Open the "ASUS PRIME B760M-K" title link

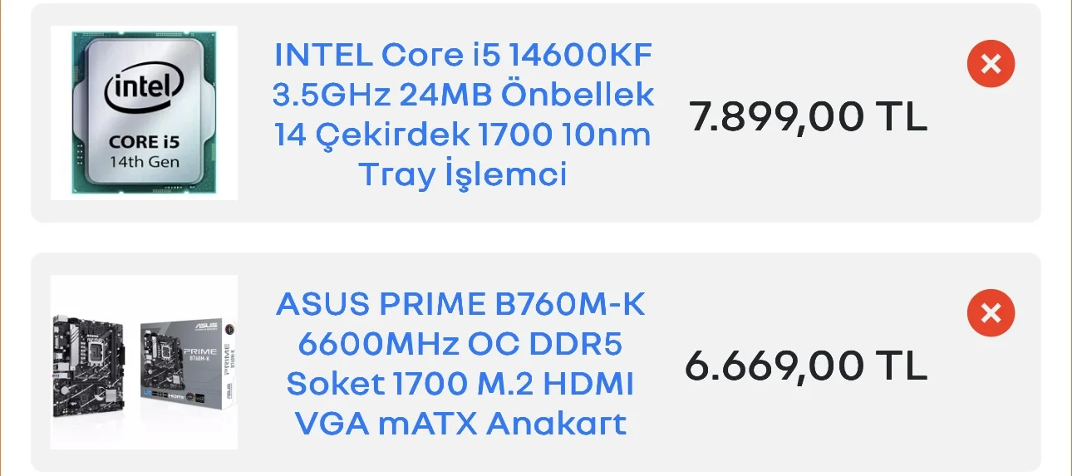[x=460, y=305]
